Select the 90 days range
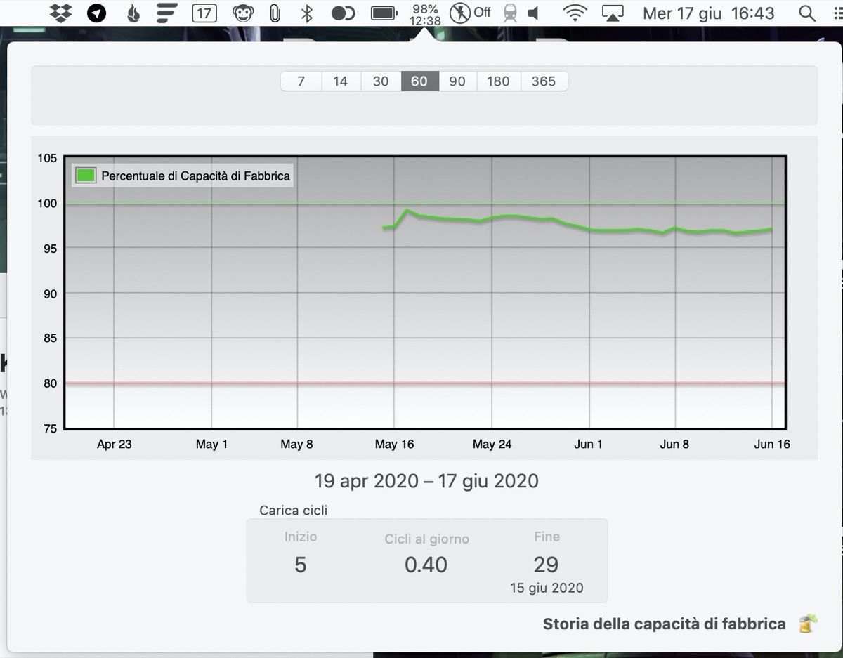The width and height of the screenshot is (843, 658). (457, 81)
